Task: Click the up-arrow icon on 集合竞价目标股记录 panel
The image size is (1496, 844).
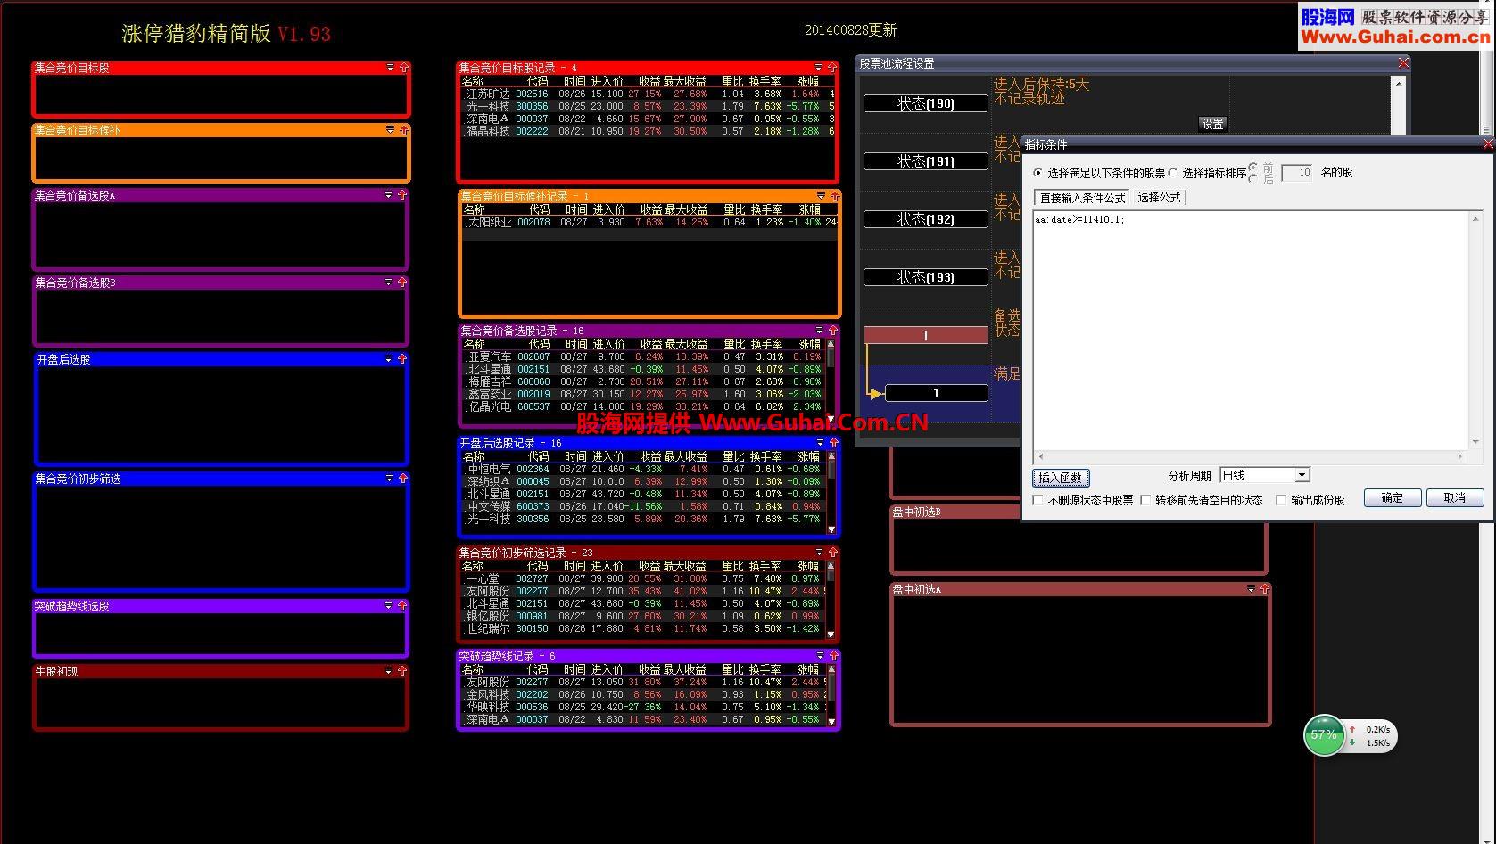Action: (x=832, y=68)
